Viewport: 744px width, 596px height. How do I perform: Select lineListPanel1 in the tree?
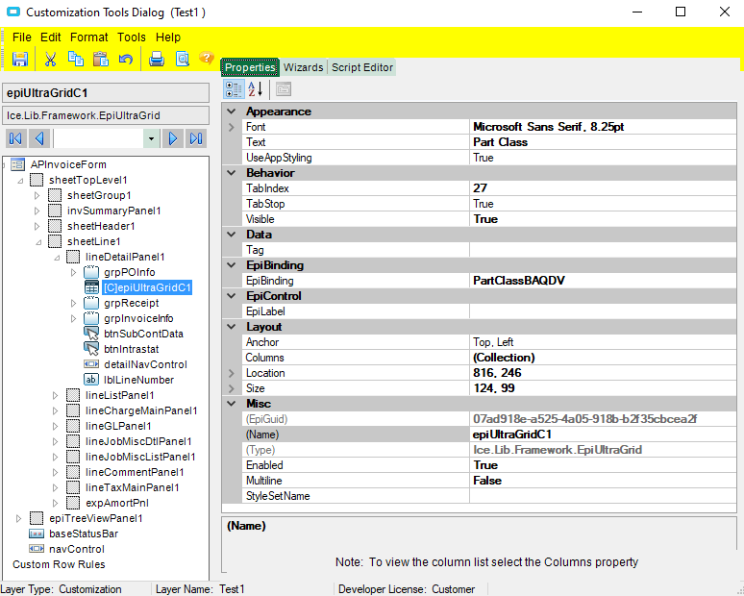click(x=120, y=395)
